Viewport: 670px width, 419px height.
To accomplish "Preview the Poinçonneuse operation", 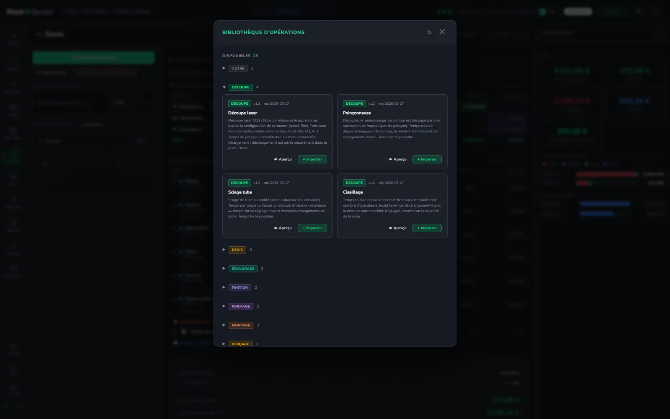I will 397,159.
